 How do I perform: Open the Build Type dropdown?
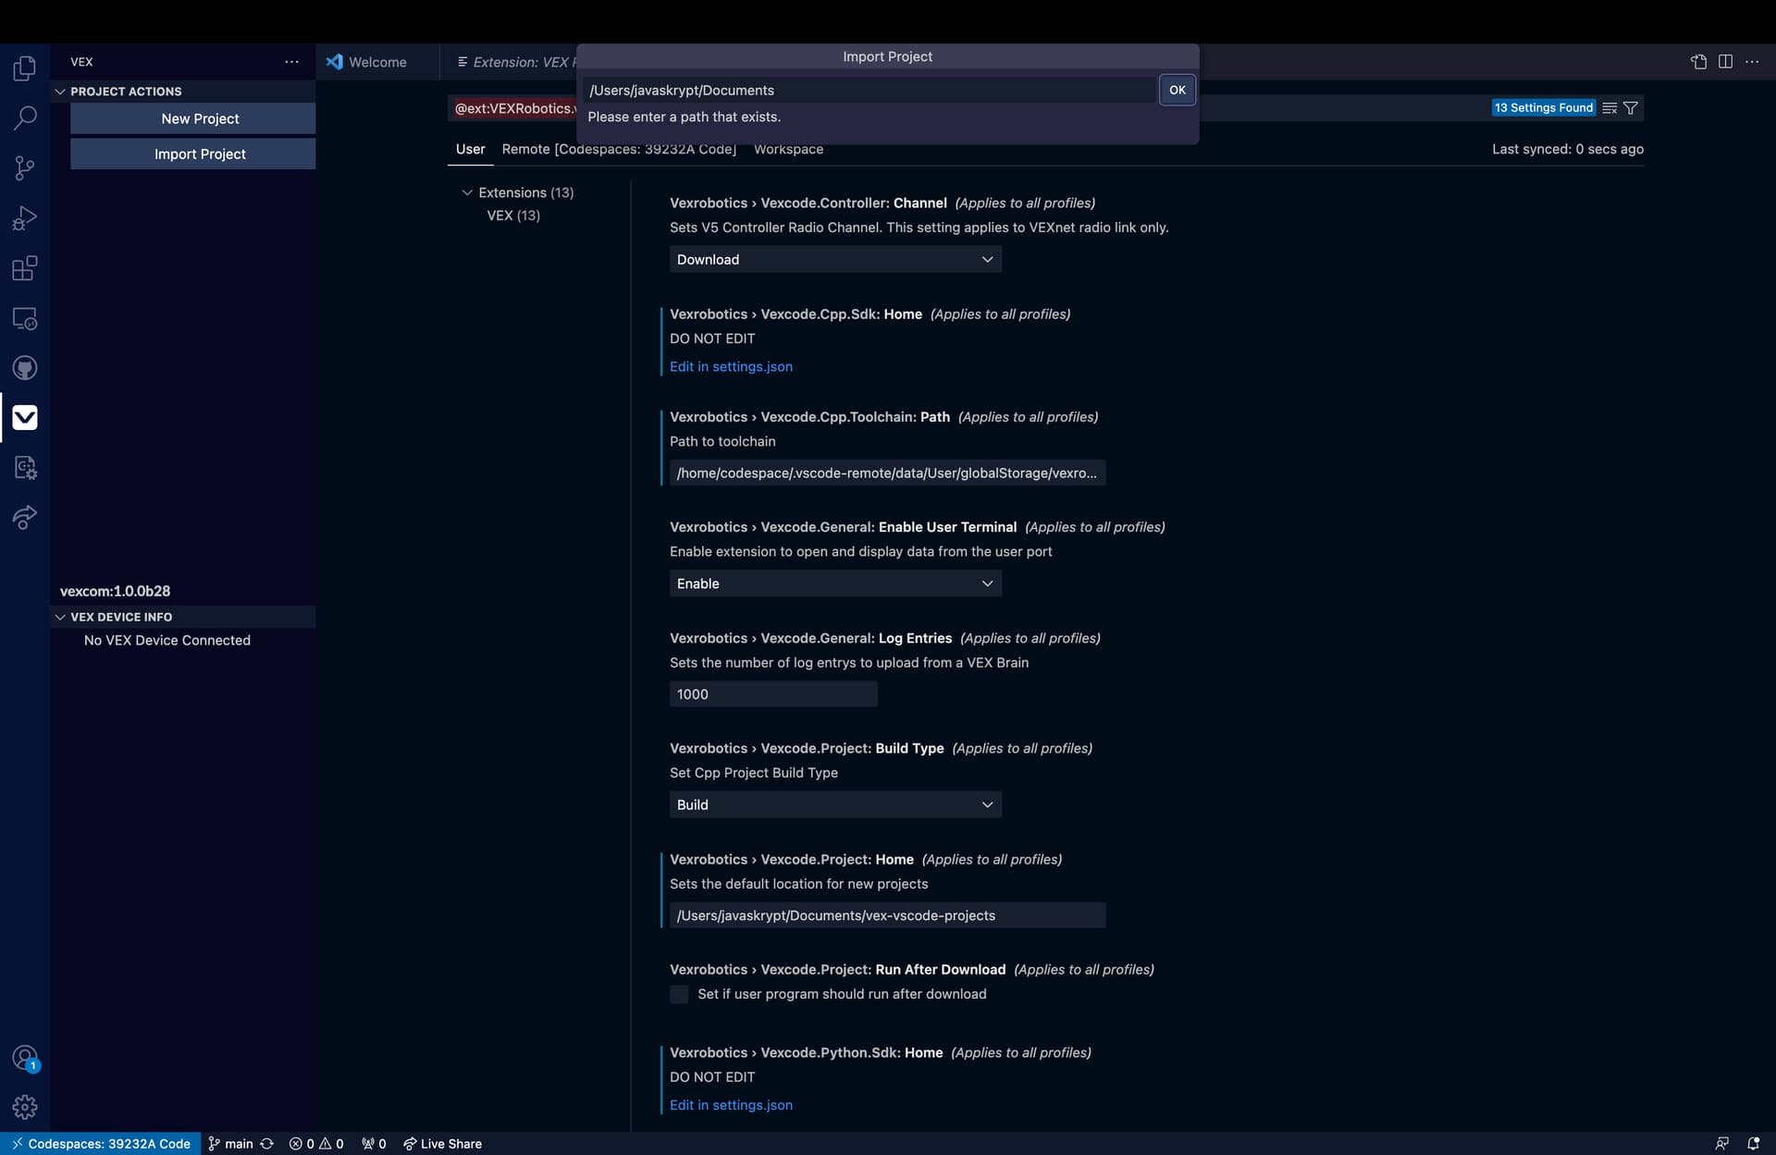(x=835, y=805)
